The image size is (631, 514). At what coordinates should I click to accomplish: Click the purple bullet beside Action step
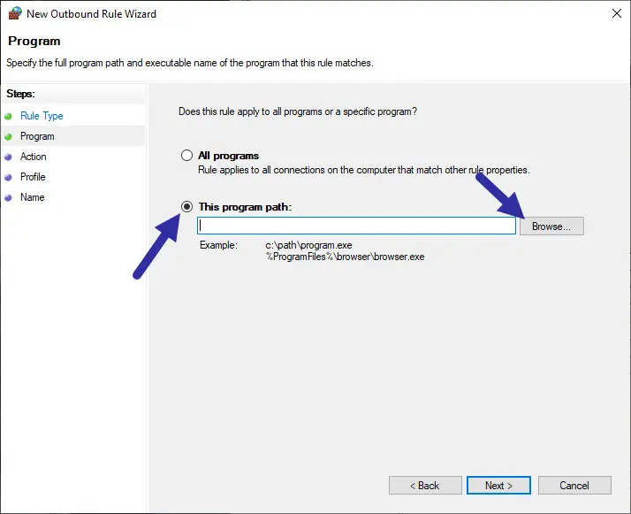(x=9, y=157)
